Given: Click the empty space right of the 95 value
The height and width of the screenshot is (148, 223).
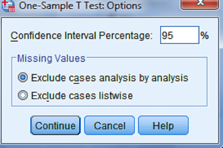Looking at the screenshot, I should click(186, 35).
